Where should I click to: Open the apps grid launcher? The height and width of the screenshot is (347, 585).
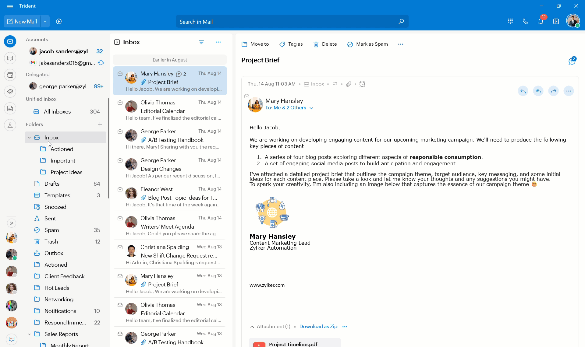click(510, 21)
